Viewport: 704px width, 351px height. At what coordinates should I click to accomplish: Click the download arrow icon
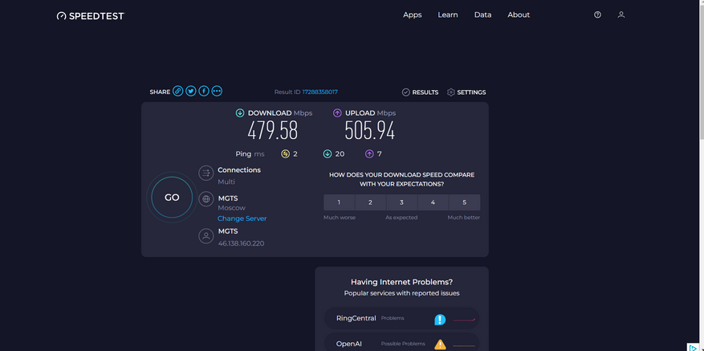click(x=240, y=113)
